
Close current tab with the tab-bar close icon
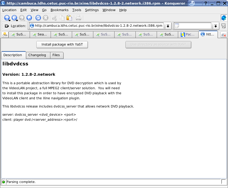coord(224,35)
